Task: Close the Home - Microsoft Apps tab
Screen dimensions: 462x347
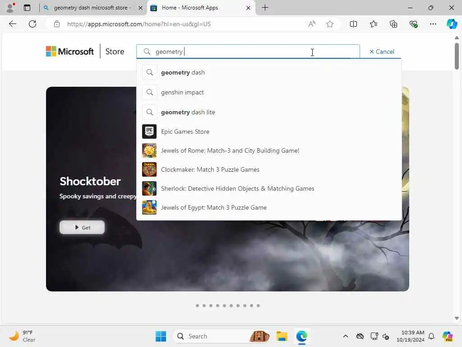Action: (x=249, y=8)
